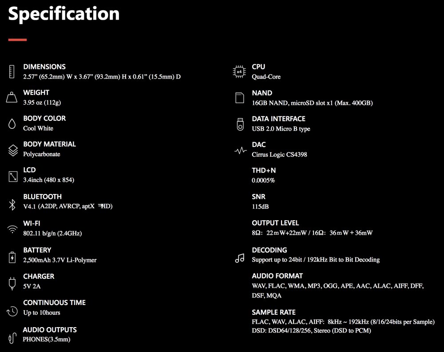Click the red underline accent bar
444x352 pixels.
[18, 40]
